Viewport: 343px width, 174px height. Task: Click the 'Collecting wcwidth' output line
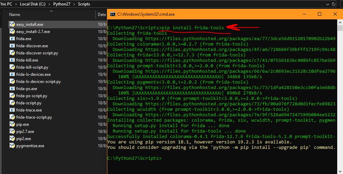pos(198,109)
